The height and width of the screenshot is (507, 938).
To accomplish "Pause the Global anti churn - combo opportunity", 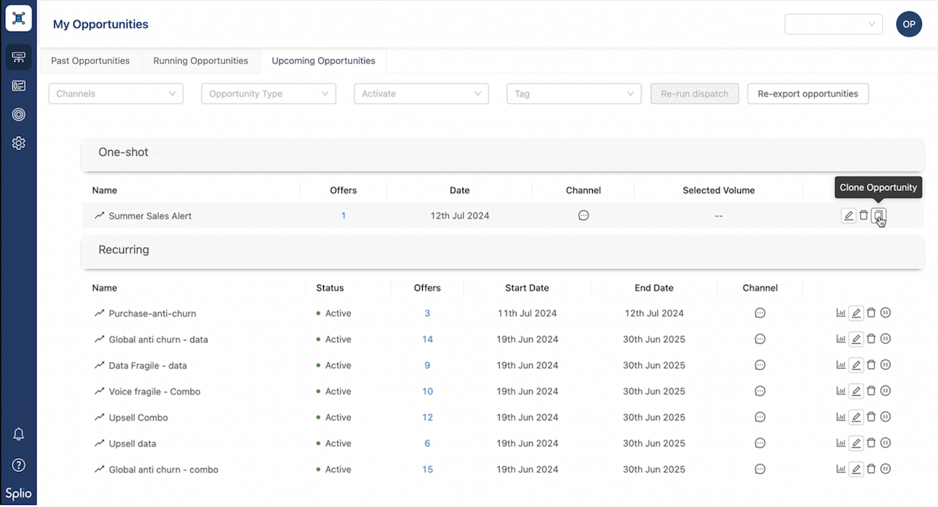I will [x=885, y=469].
